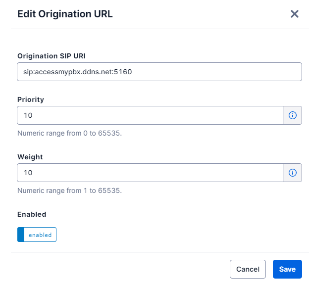Cancel editing the origination URL

[248, 269]
